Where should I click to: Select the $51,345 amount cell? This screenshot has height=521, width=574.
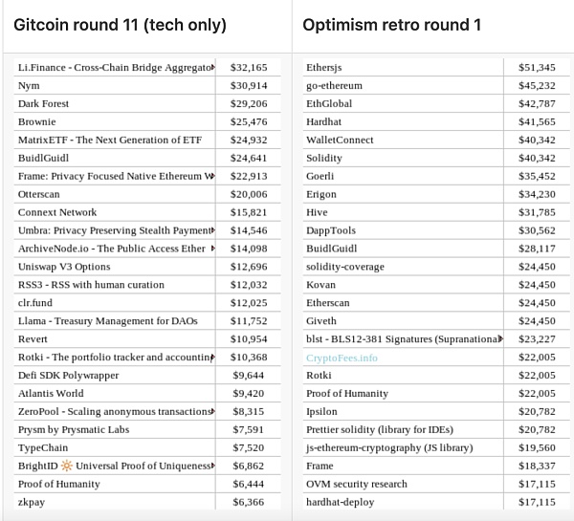537,68
